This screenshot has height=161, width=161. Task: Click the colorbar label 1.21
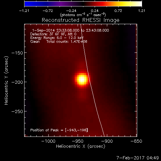[x=142, y=11]
